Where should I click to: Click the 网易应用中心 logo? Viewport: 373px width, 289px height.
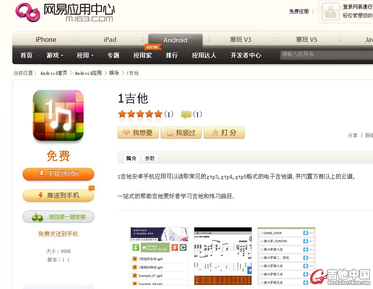coord(65,12)
